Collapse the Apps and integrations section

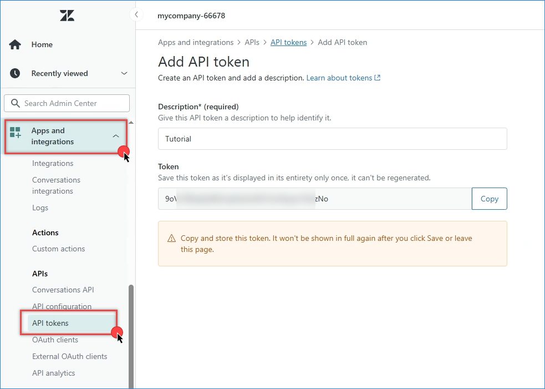[115, 136]
